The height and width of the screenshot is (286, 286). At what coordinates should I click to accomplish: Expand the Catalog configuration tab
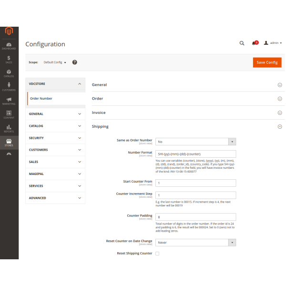click(55, 126)
